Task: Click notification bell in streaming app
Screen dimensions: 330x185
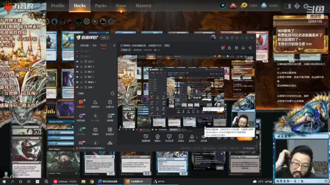Action: coord(243,48)
